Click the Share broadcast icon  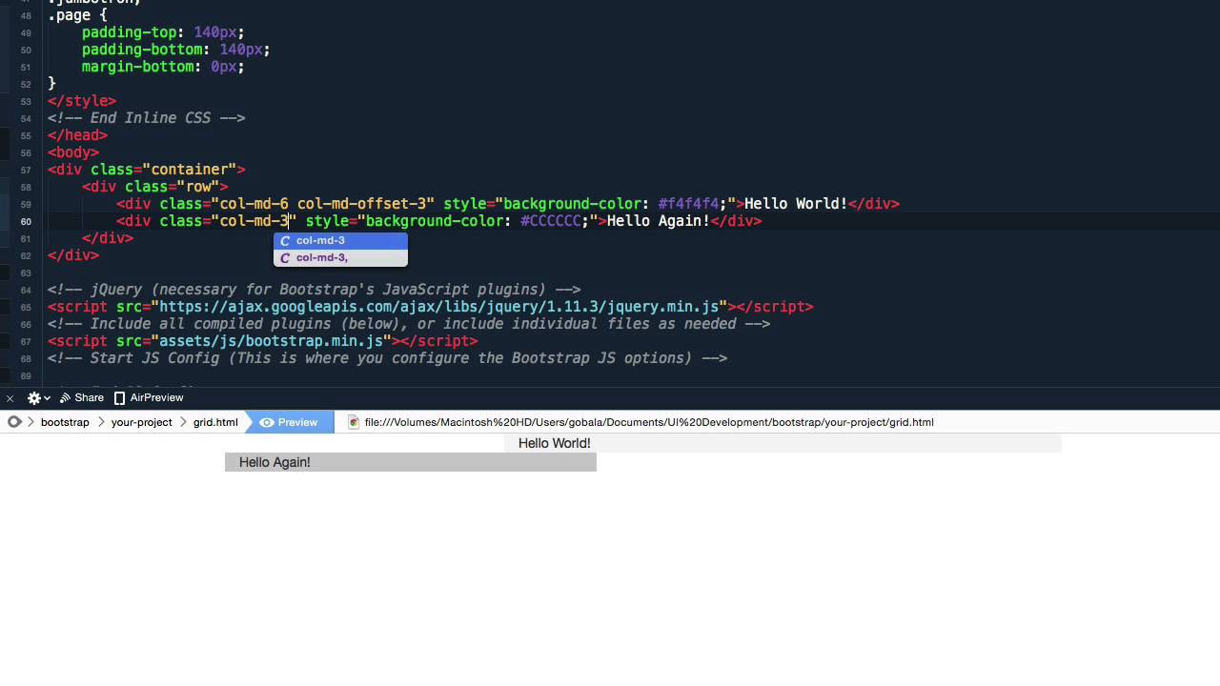coord(65,398)
